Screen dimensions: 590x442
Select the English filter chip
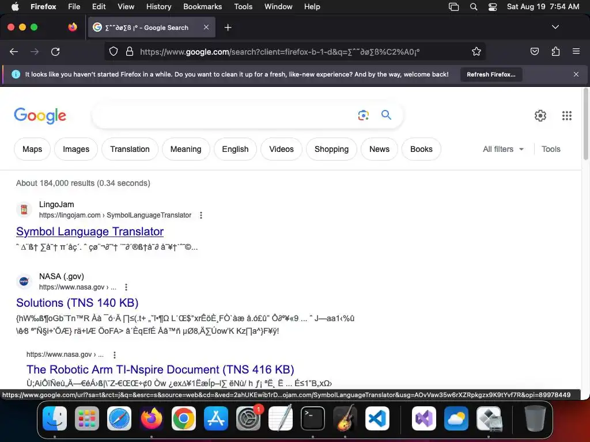point(235,149)
